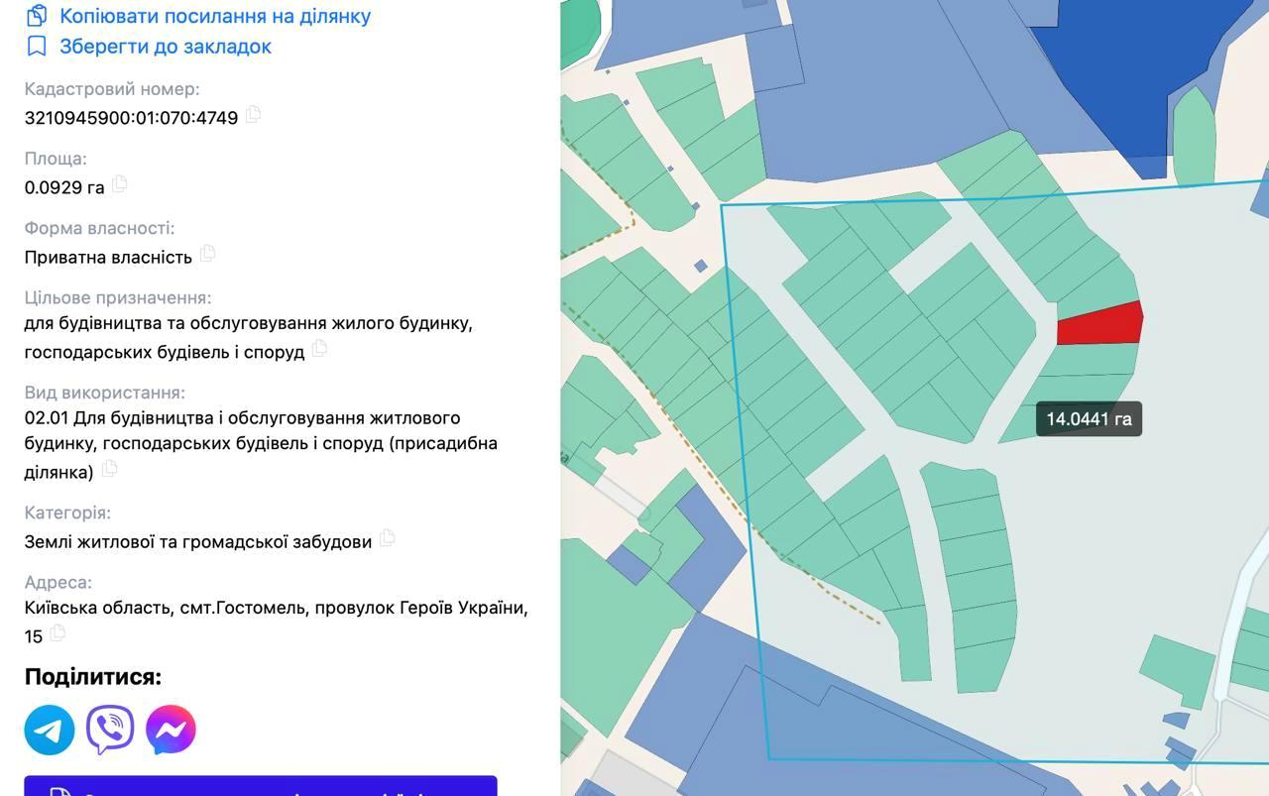The image size is (1269, 796).
Task: Click the green parcel directly below red one
Action: (x=1091, y=360)
